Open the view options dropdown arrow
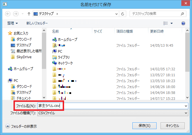The width and height of the screenshot is (192, 135). coord(171,23)
